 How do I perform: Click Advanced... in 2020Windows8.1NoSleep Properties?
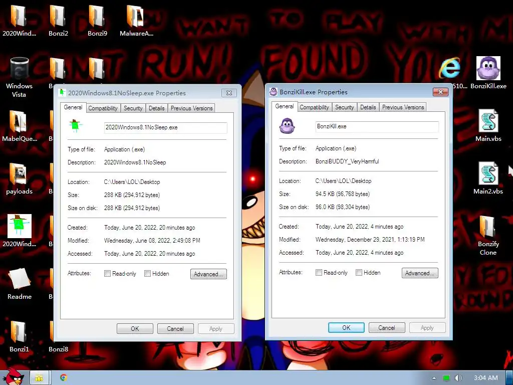coord(208,274)
